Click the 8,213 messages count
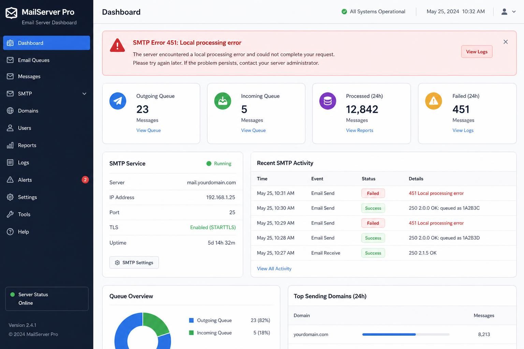Screen dimensions: 524x349 (x=484, y=334)
